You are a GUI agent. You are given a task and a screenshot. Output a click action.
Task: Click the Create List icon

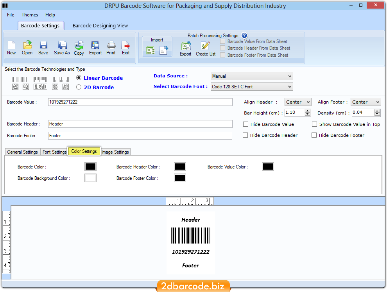pyautogui.click(x=205, y=46)
